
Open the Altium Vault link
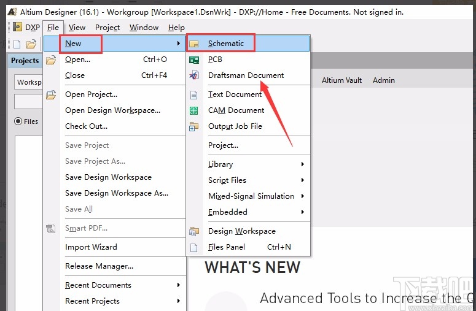click(341, 80)
